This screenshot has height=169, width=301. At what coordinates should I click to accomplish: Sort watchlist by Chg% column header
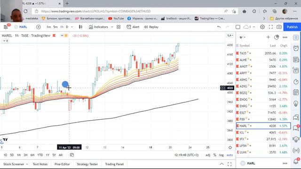284,46
